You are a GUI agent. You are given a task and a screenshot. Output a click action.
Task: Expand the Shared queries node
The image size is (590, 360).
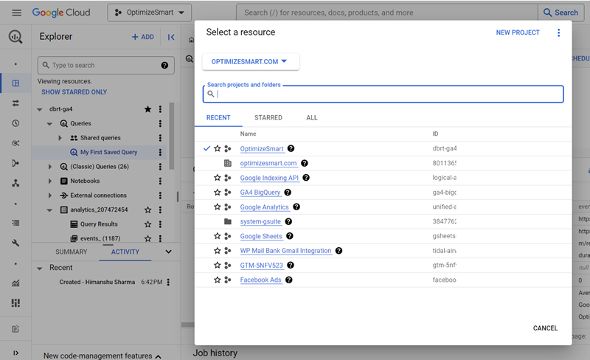point(60,138)
